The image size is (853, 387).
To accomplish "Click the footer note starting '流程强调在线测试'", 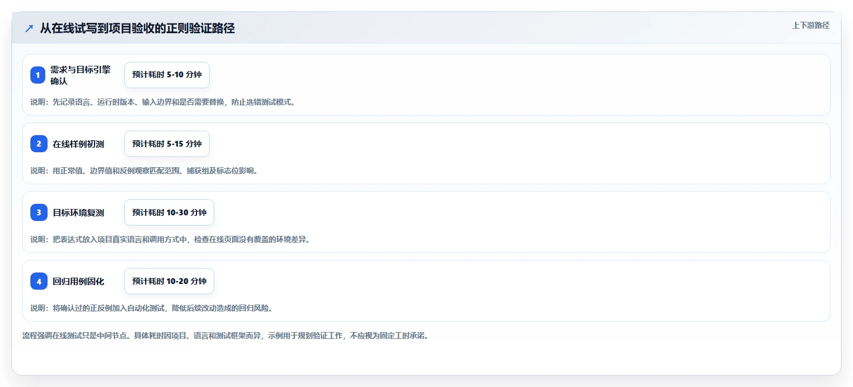I will point(225,335).
